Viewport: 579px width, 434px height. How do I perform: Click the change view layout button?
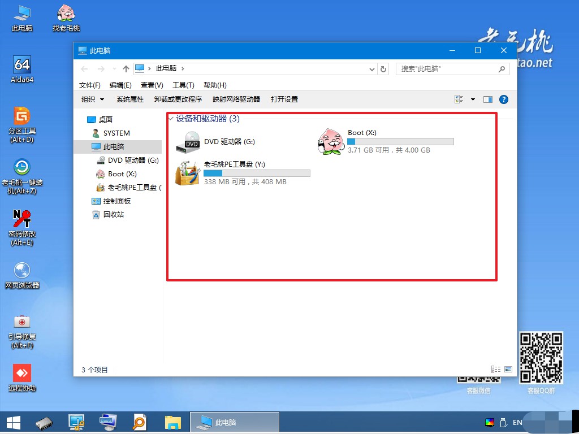459,99
